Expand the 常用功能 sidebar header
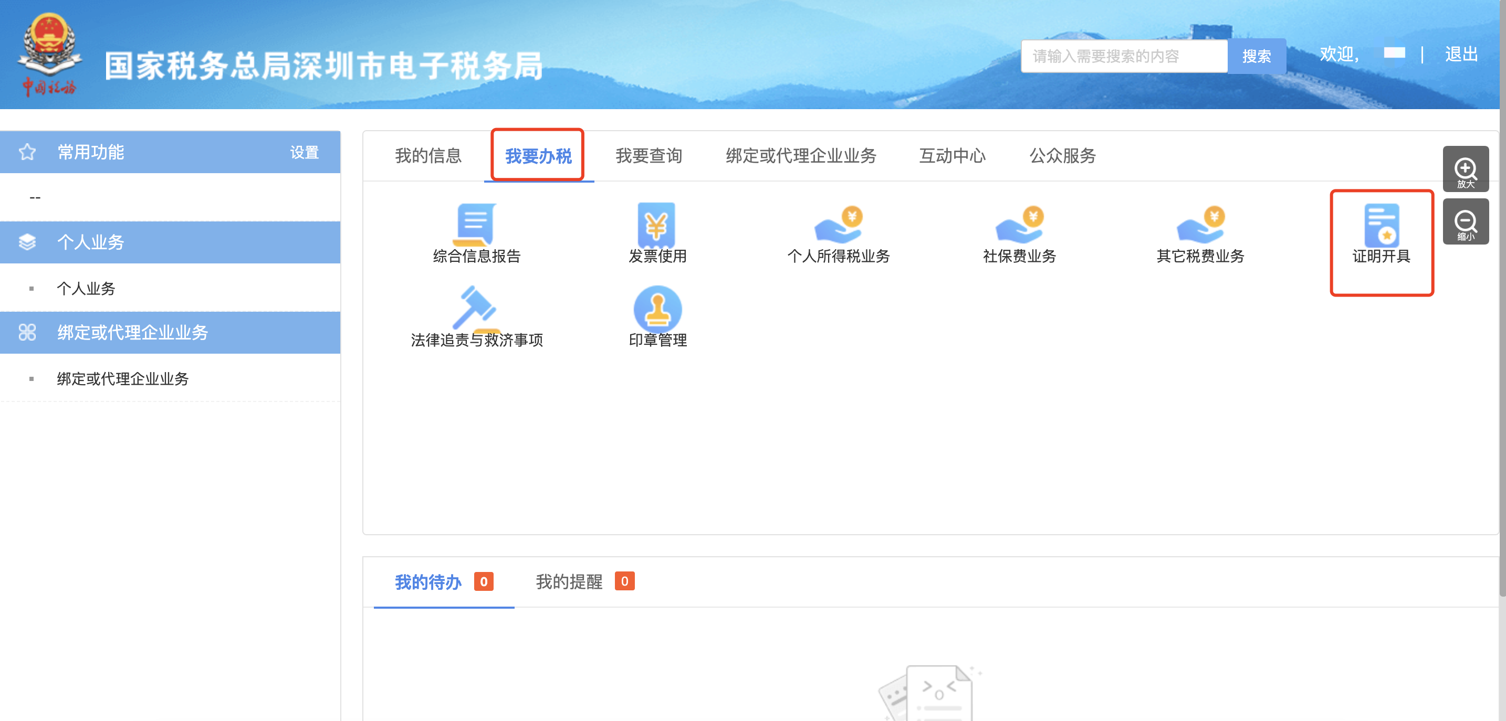Viewport: 1506px width, 721px height. 91,152
